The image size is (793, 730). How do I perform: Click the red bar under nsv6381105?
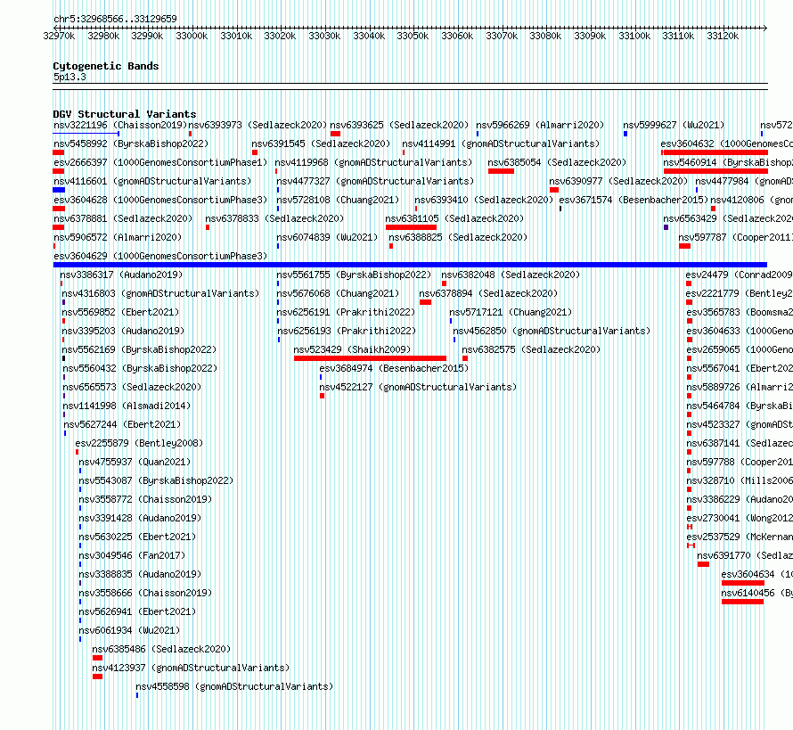click(411, 227)
